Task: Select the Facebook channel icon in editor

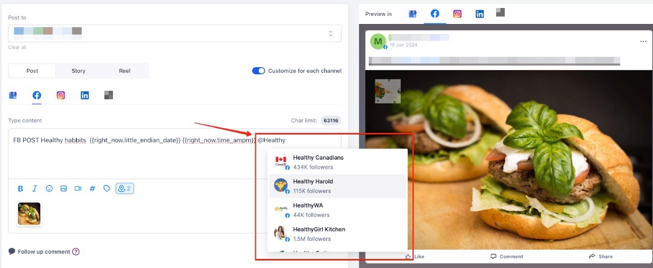Action: coord(37,96)
